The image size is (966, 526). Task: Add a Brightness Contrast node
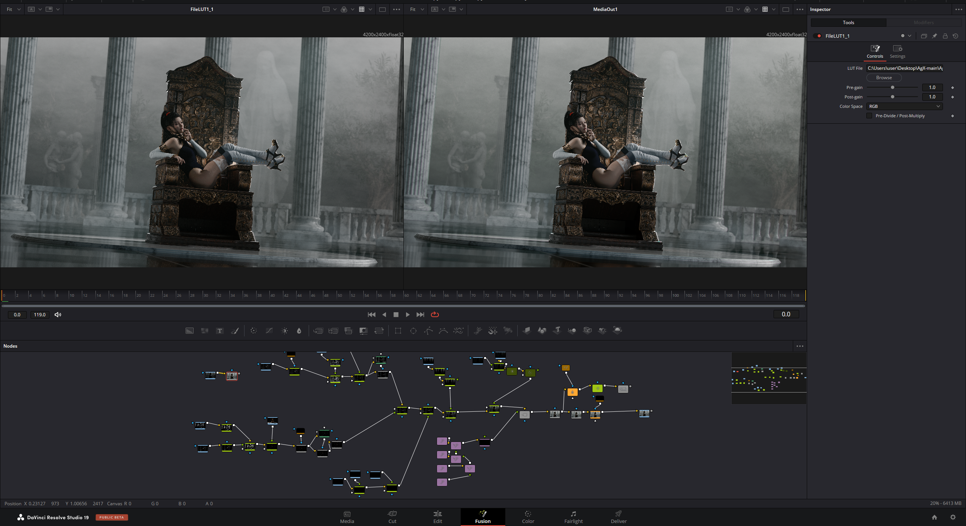[285, 331]
